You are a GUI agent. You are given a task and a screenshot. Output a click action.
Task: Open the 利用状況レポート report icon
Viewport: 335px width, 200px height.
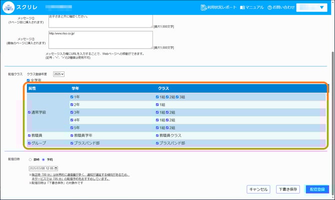tap(203, 8)
